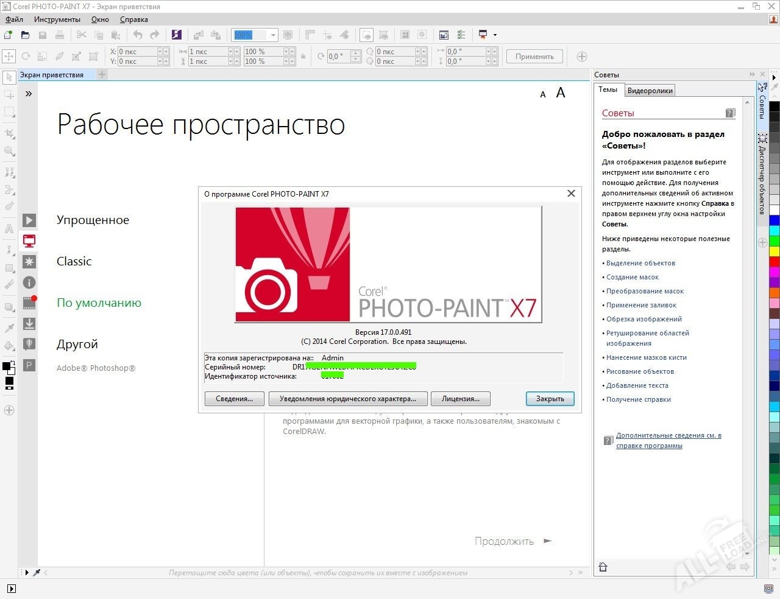Launch the Corel application launcher icon

(177, 35)
